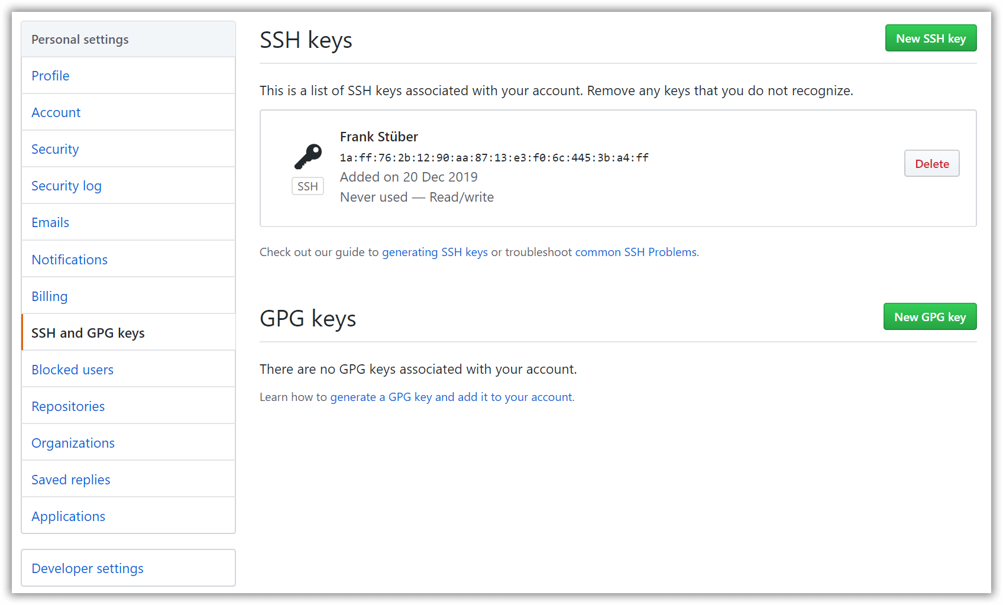Image resolution: width=1003 pixels, height=605 pixels.
Task: Open the Security settings page
Action: pos(55,149)
